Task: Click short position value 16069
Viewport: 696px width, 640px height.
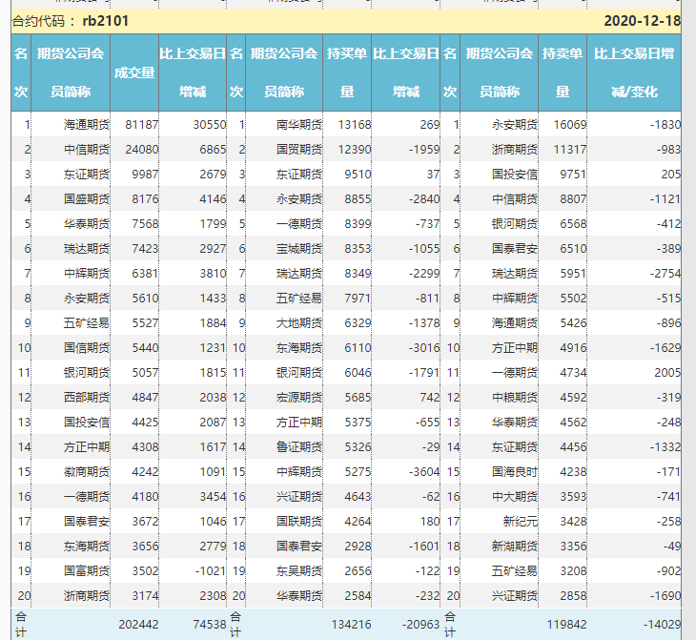Action: (570, 125)
